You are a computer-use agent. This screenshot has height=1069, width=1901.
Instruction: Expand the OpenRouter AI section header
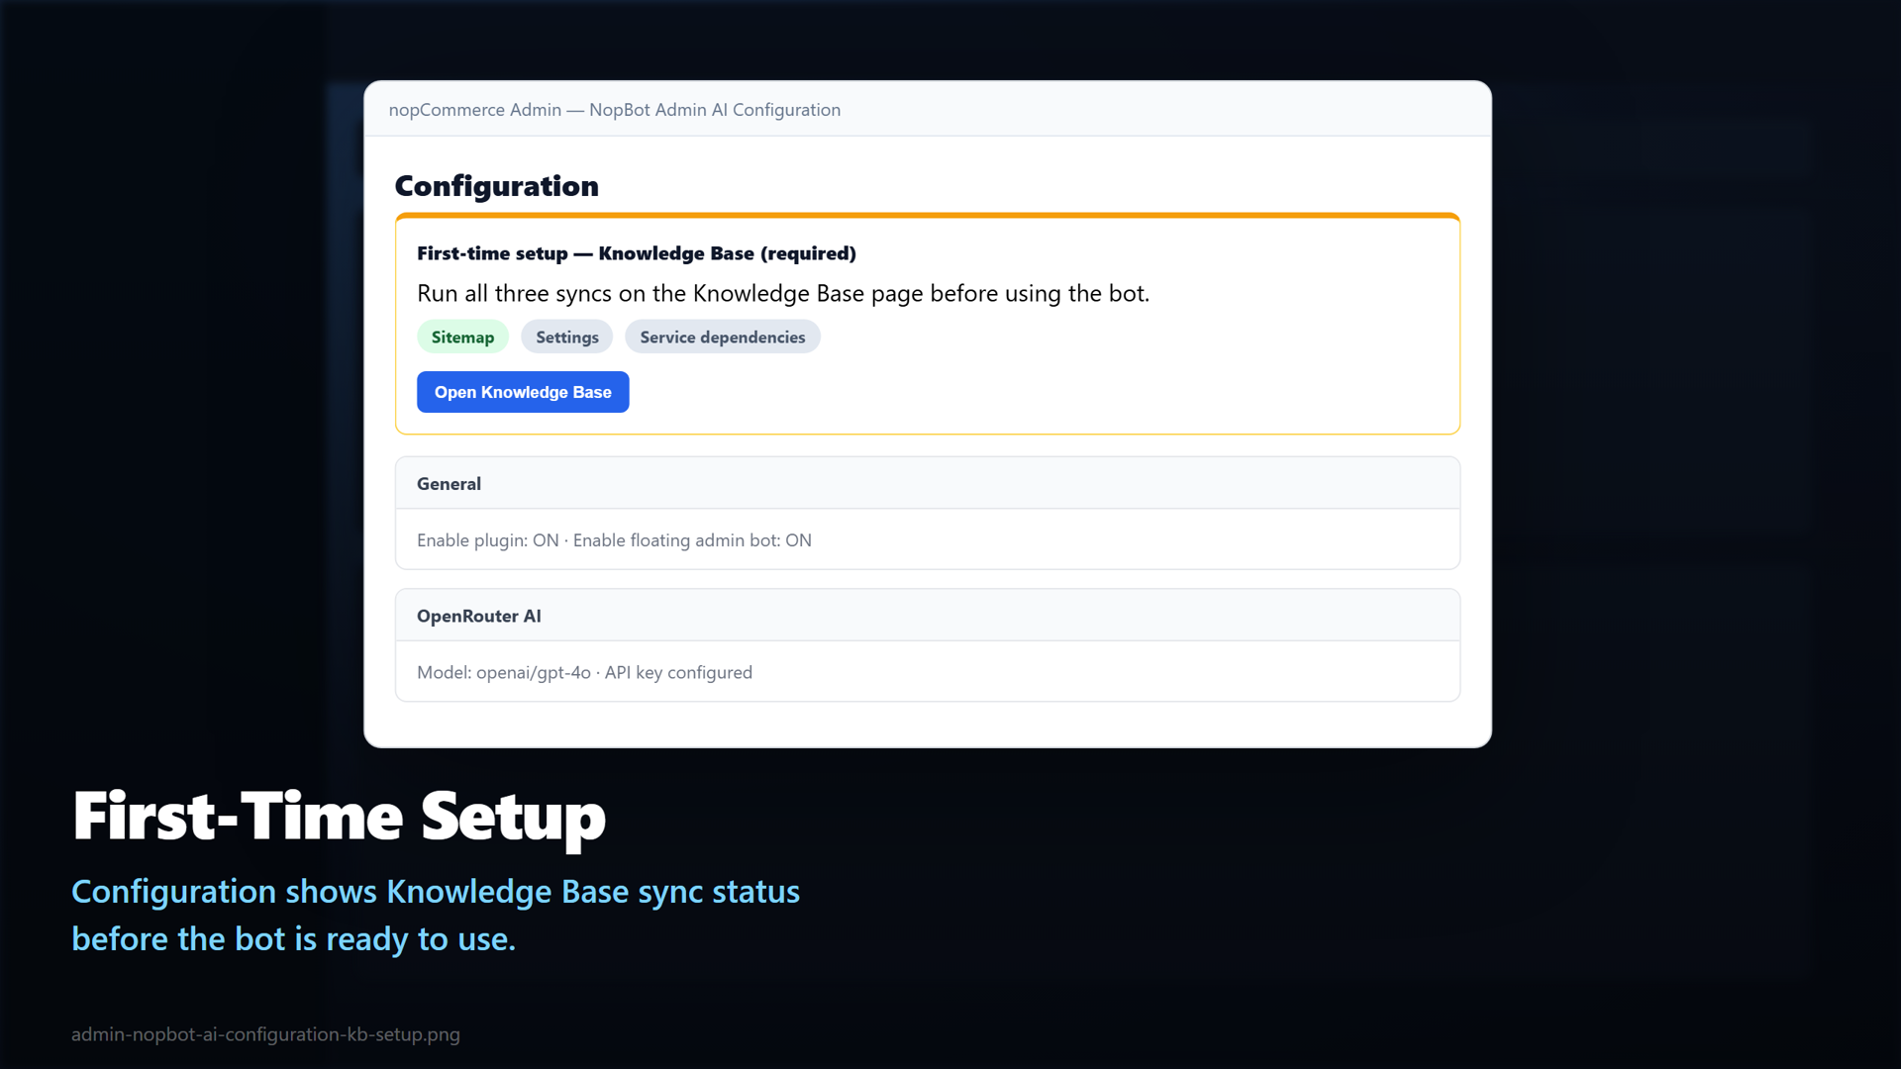pos(928,616)
